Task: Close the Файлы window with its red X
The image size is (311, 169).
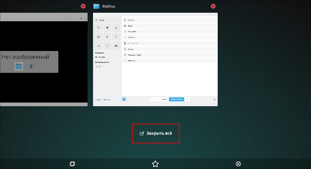Action: tap(213, 6)
